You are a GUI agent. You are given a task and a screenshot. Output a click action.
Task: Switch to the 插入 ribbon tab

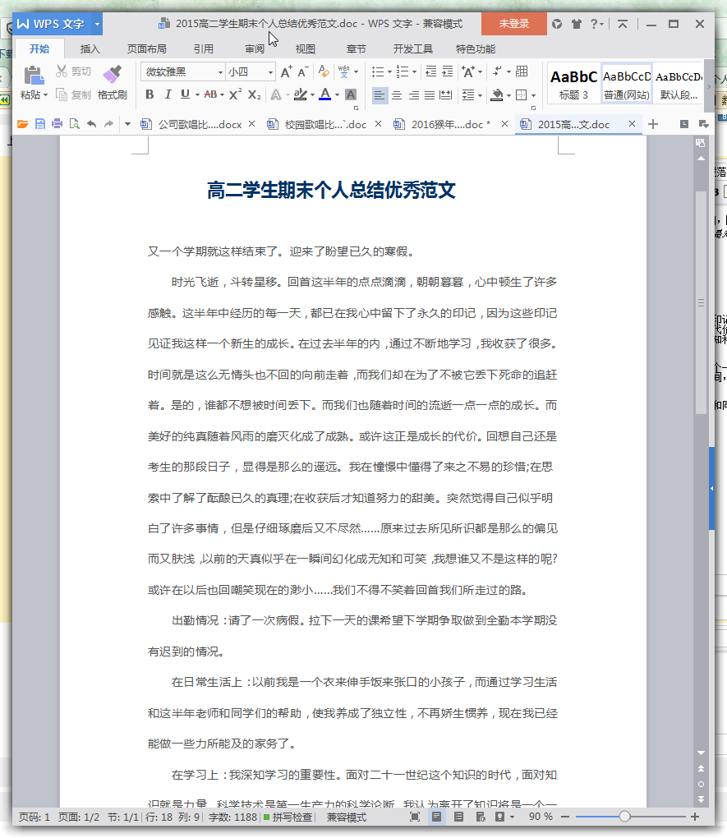pyautogui.click(x=90, y=48)
